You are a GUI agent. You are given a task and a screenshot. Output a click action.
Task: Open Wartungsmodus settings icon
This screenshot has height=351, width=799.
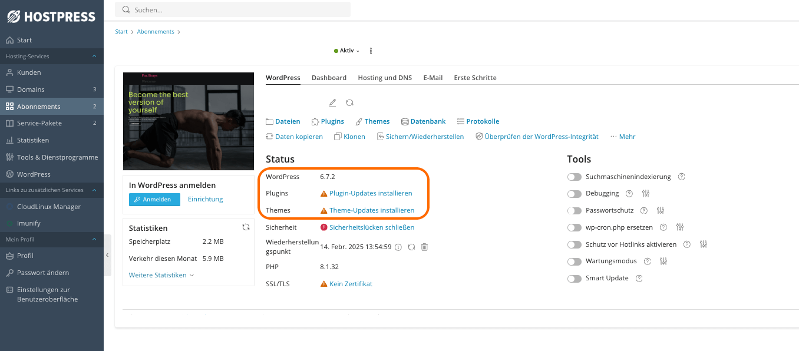coord(663,261)
